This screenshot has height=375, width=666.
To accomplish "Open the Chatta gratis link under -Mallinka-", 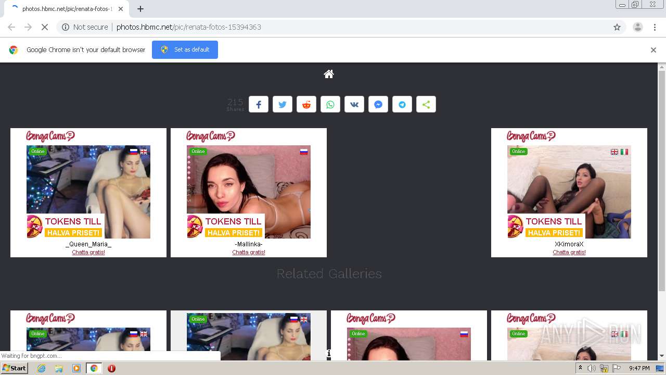I will click(x=249, y=252).
